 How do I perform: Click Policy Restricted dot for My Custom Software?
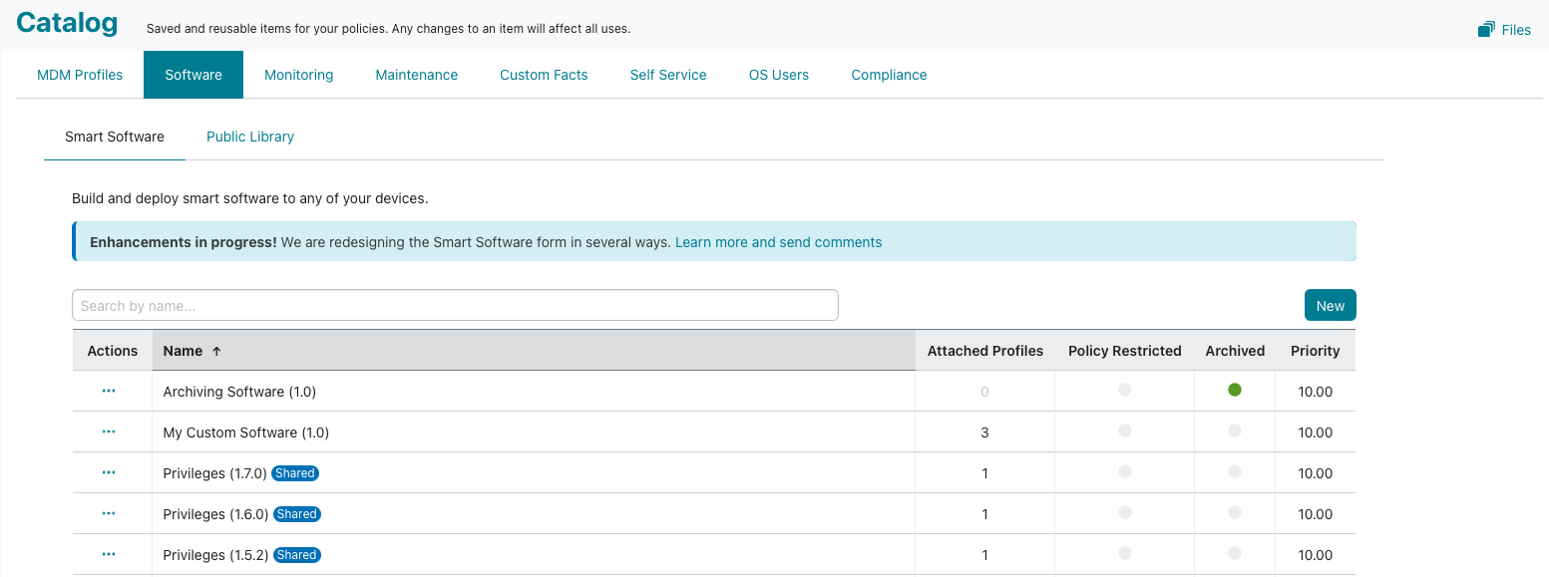pos(1125,432)
